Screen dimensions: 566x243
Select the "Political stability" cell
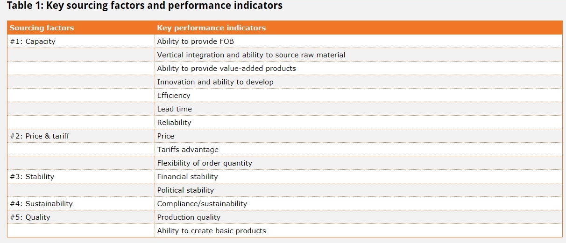[185, 190]
